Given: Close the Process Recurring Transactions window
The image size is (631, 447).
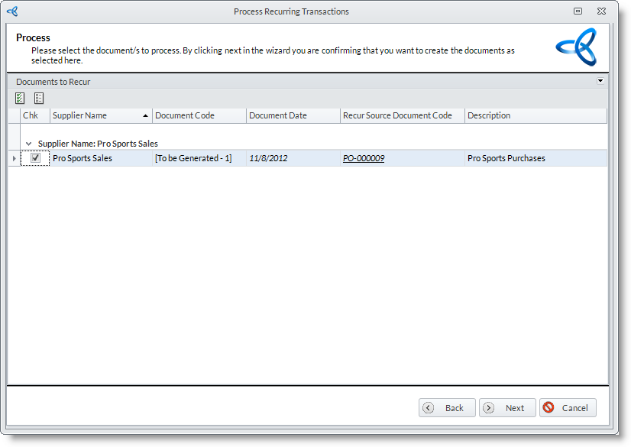Looking at the screenshot, I should coord(602,11).
